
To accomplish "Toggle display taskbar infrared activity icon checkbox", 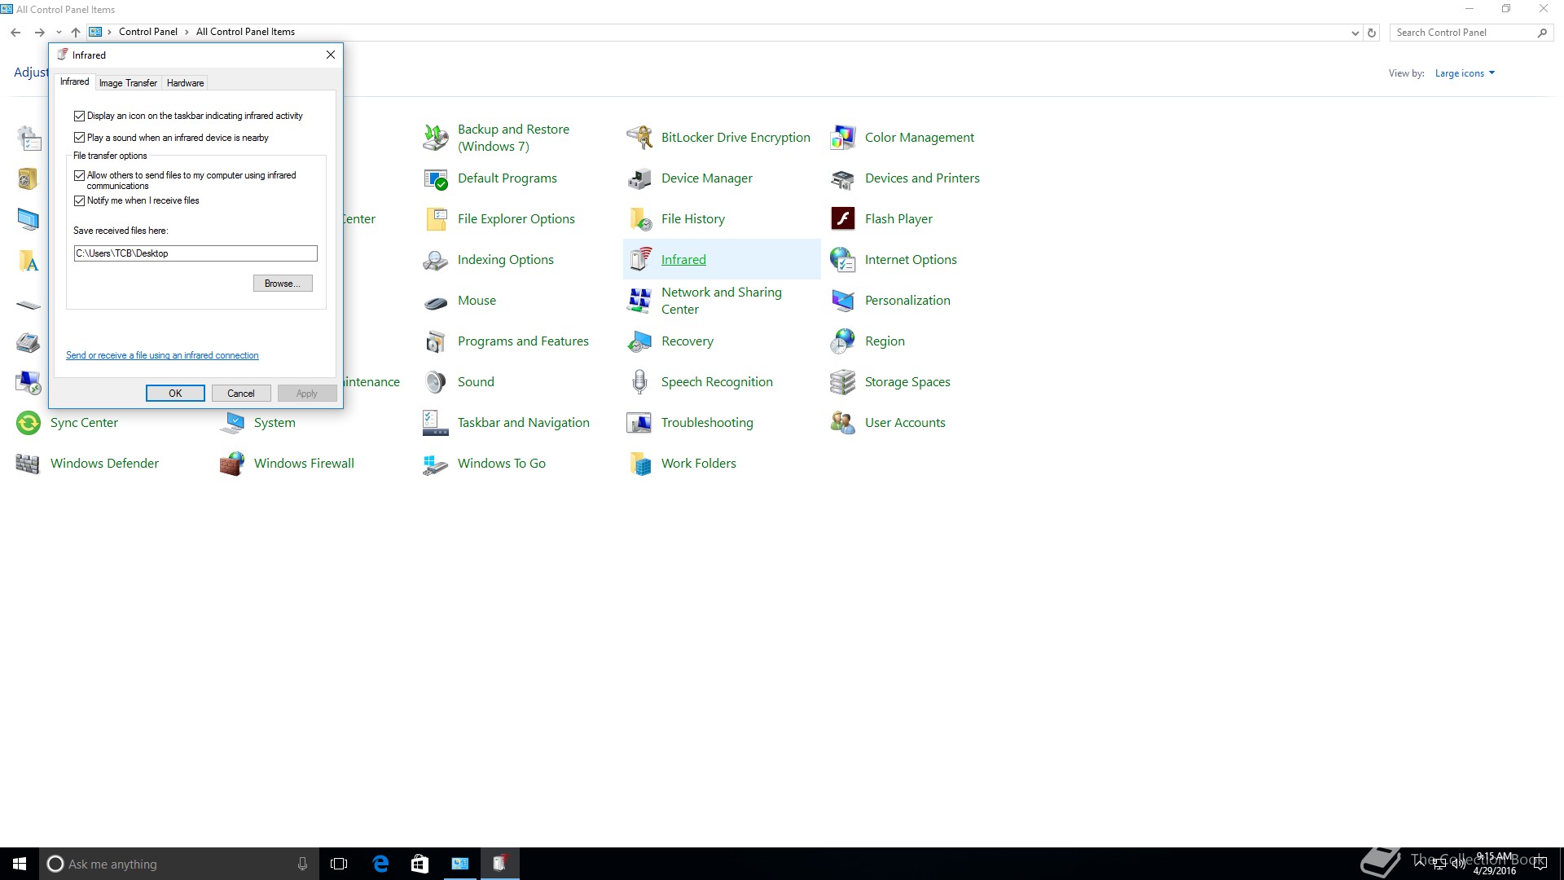I will (x=79, y=116).
